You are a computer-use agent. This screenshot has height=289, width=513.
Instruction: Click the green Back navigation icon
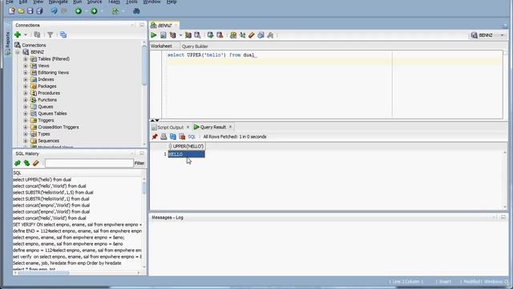[x=79, y=10]
